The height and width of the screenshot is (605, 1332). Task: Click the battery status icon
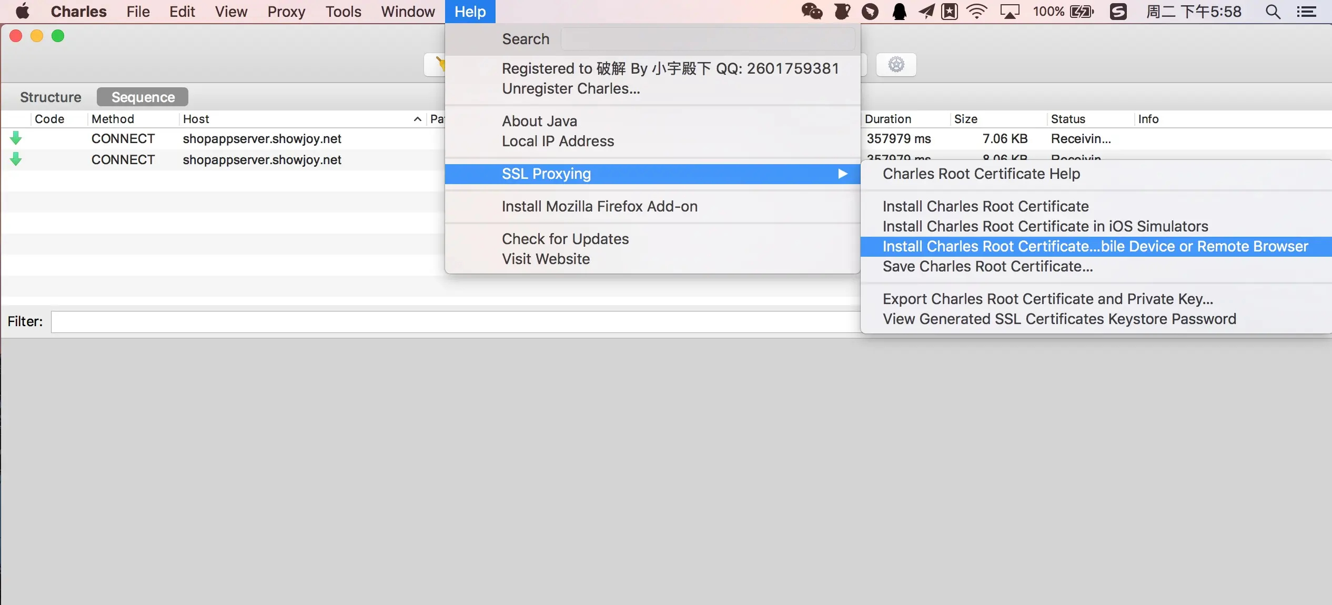(1082, 11)
